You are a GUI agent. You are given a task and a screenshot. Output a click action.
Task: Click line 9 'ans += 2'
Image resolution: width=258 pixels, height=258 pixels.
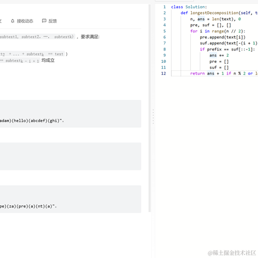click(x=219, y=56)
